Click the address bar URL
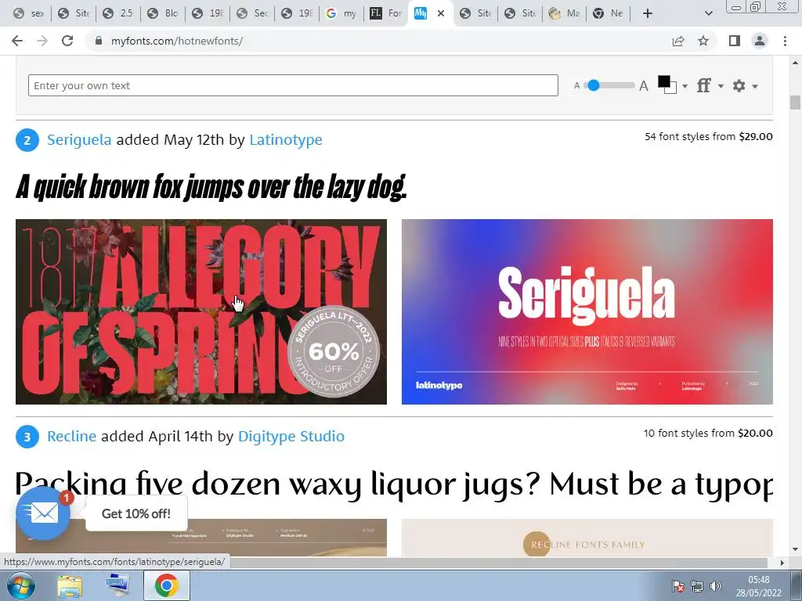The width and height of the screenshot is (802, 601). point(177,41)
